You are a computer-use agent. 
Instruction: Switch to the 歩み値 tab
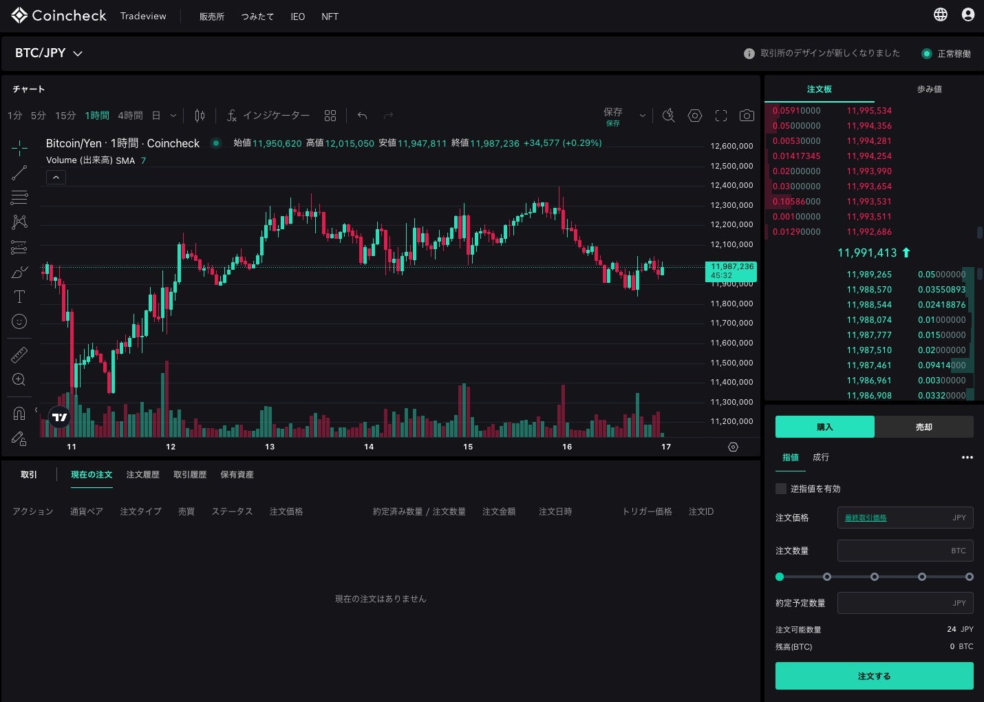point(929,89)
